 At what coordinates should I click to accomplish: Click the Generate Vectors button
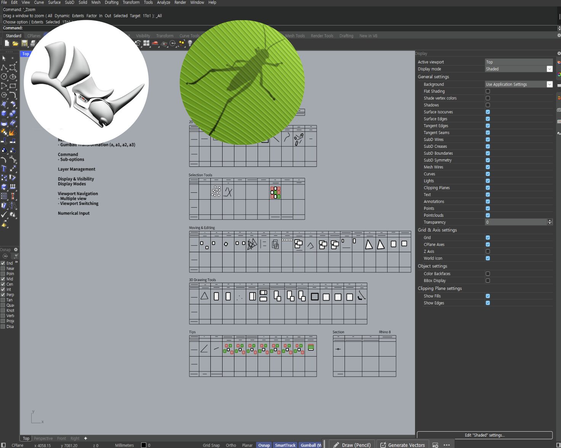[x=402, y=445]
